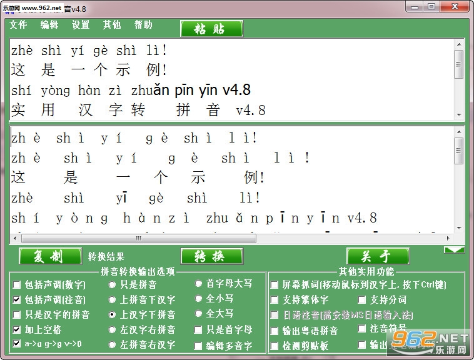This screenshot has width=474, height=360.
Task: Enable 注音符号 checkbox
Action: [x=362, y=329]
